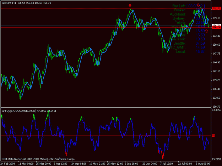
Task: Select the red 162.33 price level tag
Action: pos(216,8)
